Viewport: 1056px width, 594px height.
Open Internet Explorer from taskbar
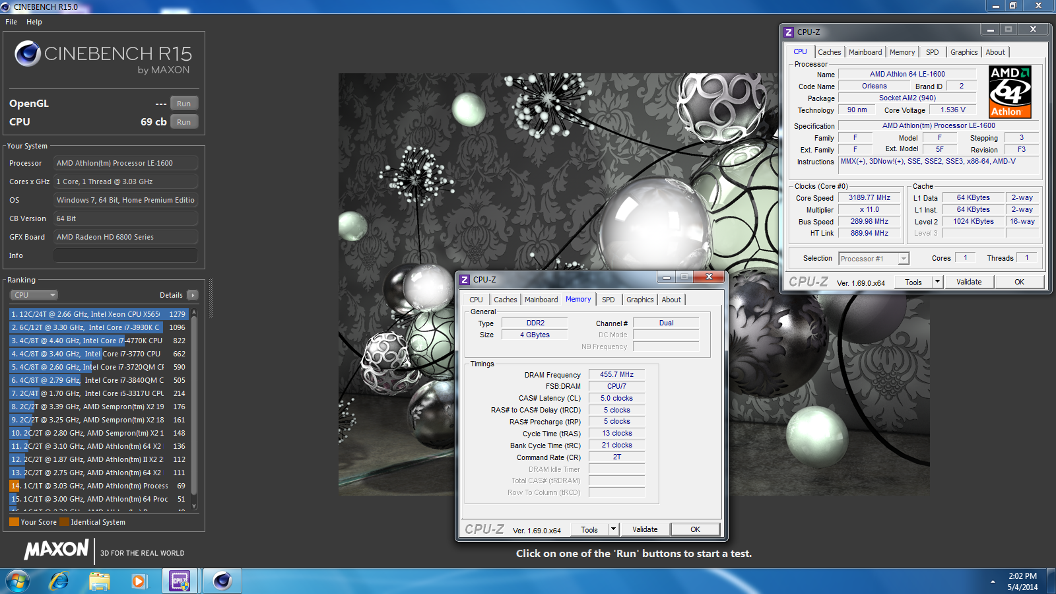[x=59, y=581]
